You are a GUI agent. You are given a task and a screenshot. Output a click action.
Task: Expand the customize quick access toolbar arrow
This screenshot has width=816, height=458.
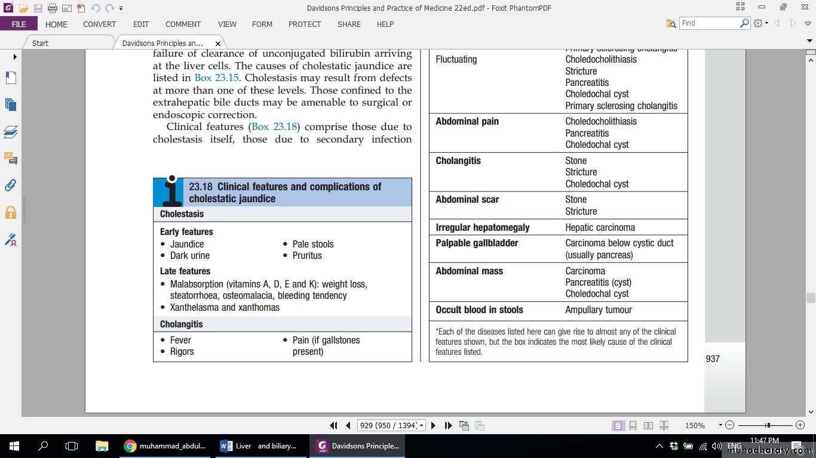coord(121,8)
